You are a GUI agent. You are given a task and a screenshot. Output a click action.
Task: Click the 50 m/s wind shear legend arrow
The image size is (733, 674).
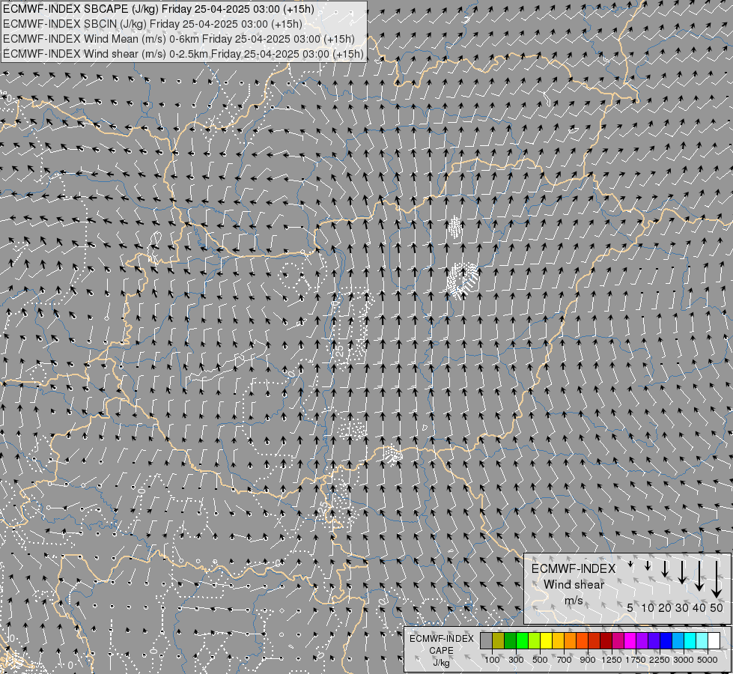tap(717, 579)
